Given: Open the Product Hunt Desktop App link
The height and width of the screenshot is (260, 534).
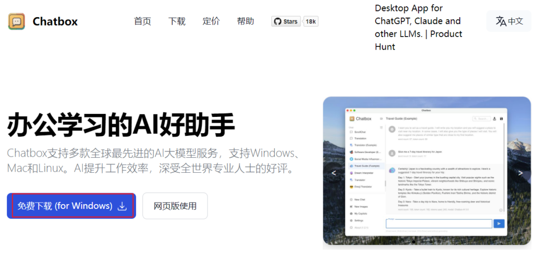Looking at the screenshot, I should (x=419, y=27).
